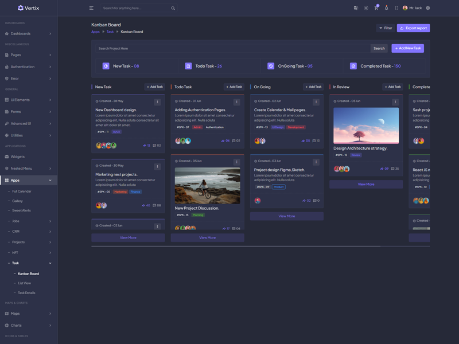The height and width of the screenshot is (344, 459).
Task: Click the Search button beside project search
Action: coord(379,48)
